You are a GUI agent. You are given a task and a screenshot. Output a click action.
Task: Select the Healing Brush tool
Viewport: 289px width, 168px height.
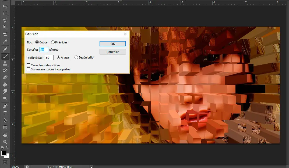(5, 49)
